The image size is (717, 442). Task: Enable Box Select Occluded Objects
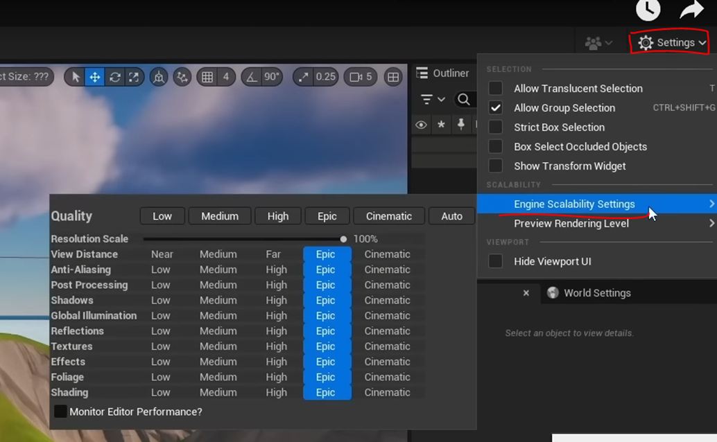tap(495, 146)
